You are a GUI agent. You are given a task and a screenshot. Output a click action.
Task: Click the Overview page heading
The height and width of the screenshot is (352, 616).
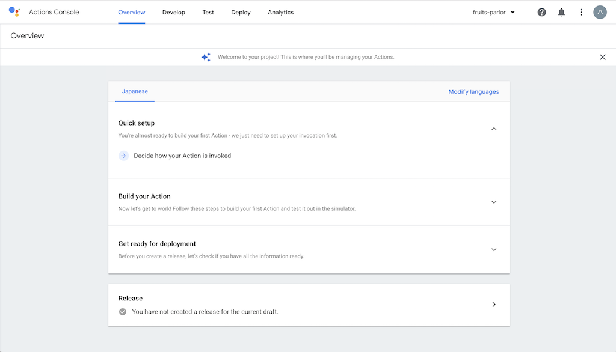click(x=27, y=35)
